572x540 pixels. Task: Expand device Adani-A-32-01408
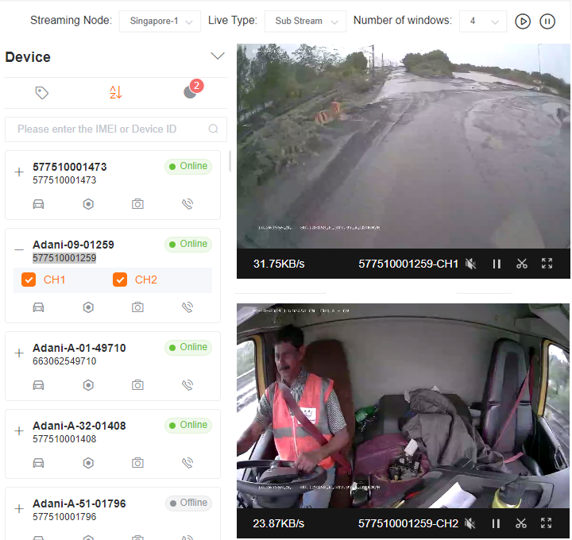(19, 430)
